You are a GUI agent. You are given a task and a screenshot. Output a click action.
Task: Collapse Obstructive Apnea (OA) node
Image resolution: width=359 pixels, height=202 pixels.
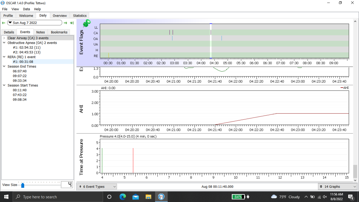point(4,43)
